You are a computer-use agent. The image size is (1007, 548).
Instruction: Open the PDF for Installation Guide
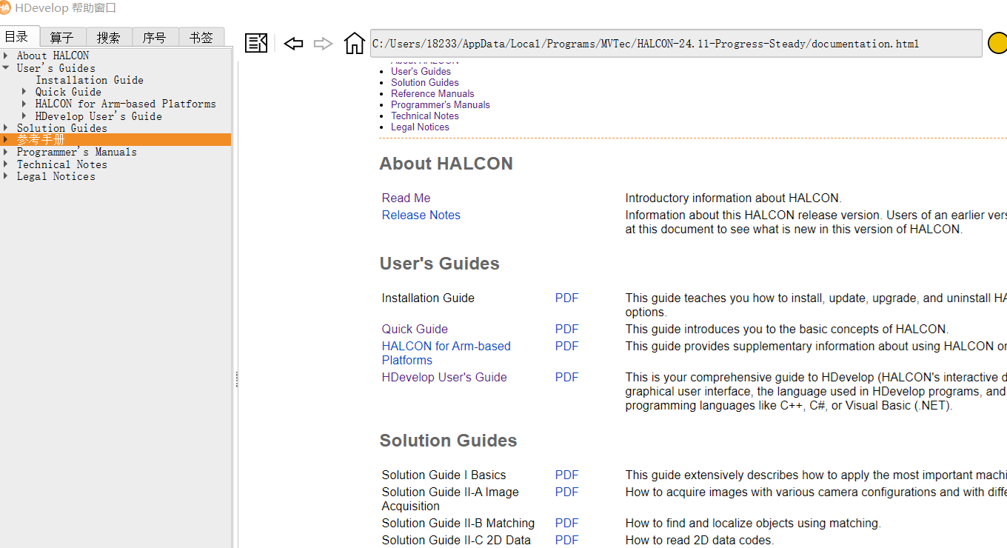tap(567, 298)
